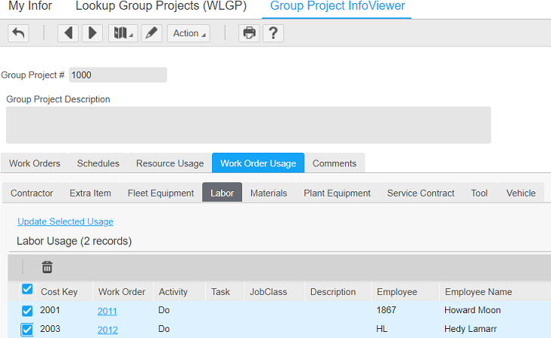Screen dimensions: 551x338
Task: Go to previous record with left arrow
Action: pos(68,33)
